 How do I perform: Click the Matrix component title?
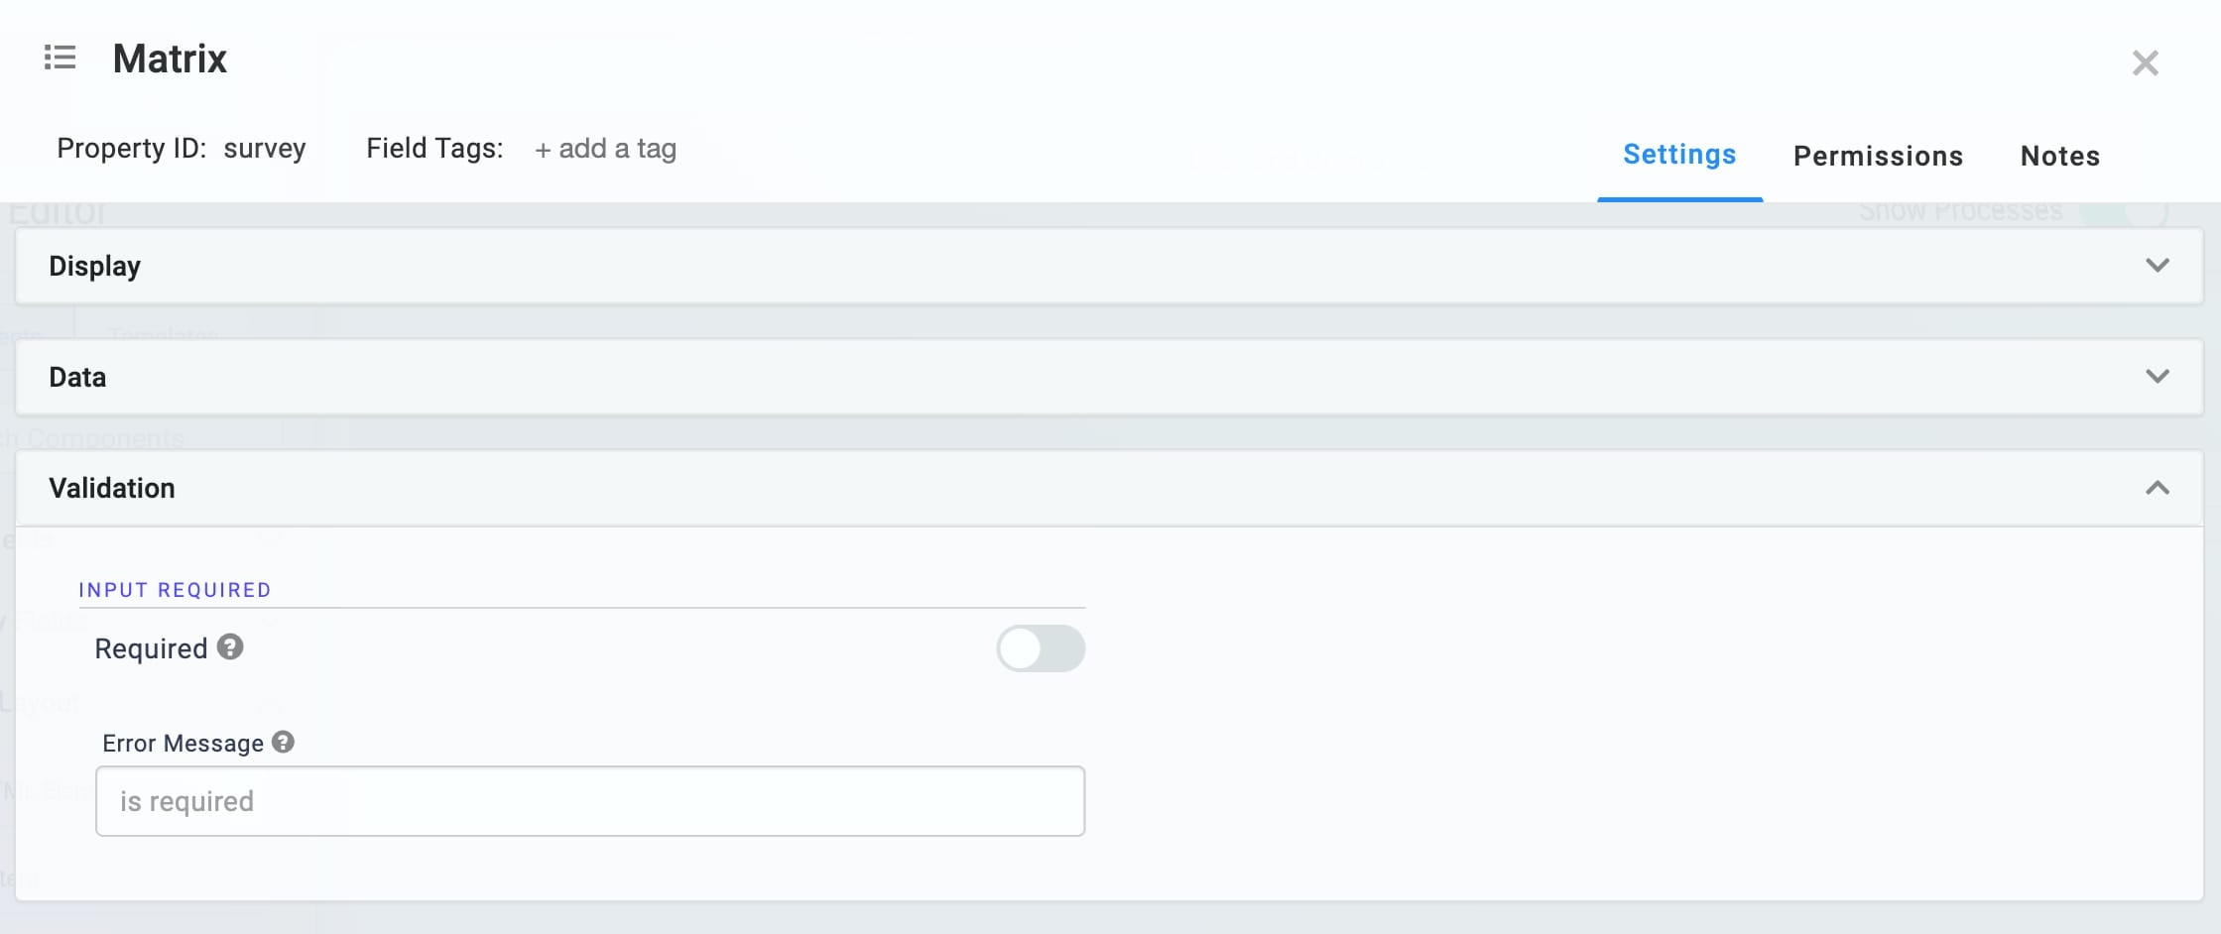coord(170,58)
